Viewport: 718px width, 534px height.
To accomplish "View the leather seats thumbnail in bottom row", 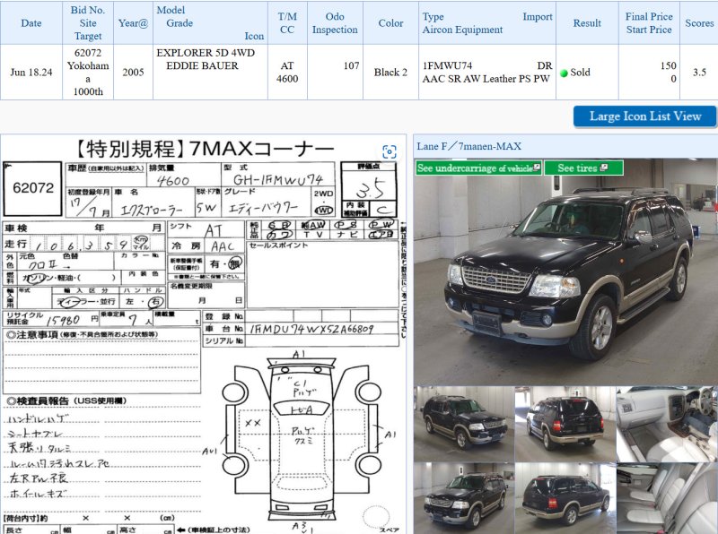I will point(666,498).
